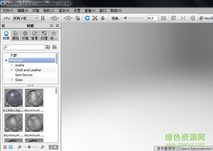This screenshot has height=151, width=213.
Task: Expand the Glass folder
Action: point(12,80)
